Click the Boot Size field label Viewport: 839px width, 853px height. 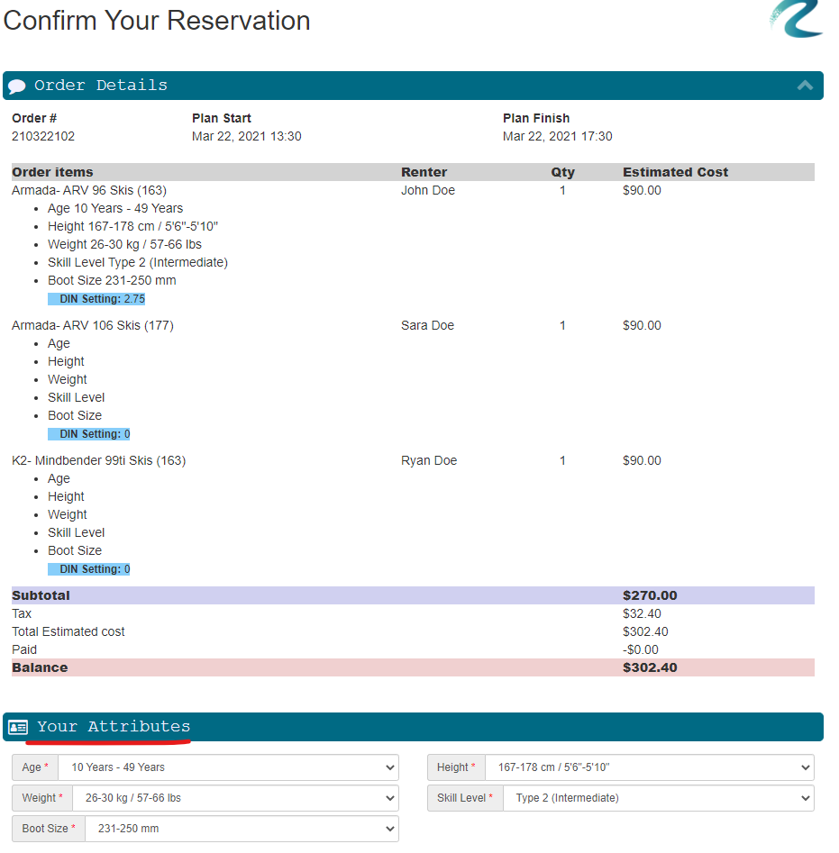click(49, 828)
